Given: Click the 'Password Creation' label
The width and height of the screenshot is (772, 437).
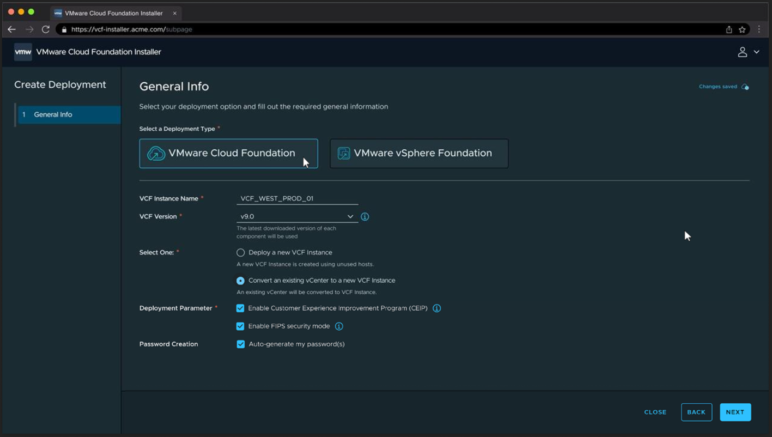Looking at the screenshot, I should [169, 344].
